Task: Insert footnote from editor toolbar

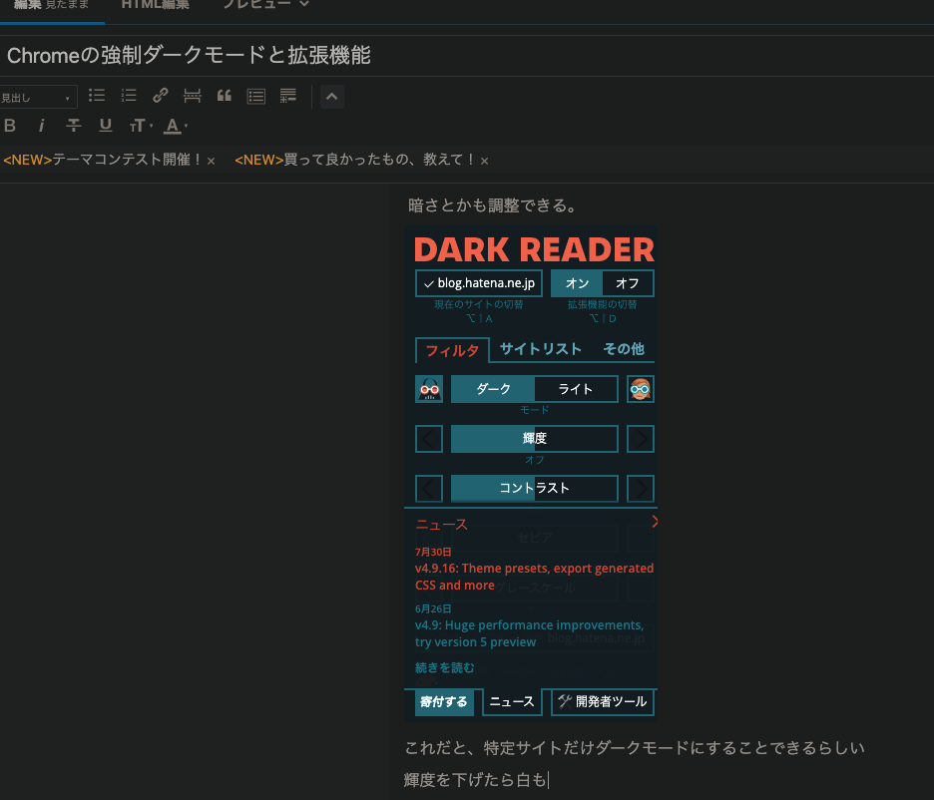Action: tap(288, 96)
